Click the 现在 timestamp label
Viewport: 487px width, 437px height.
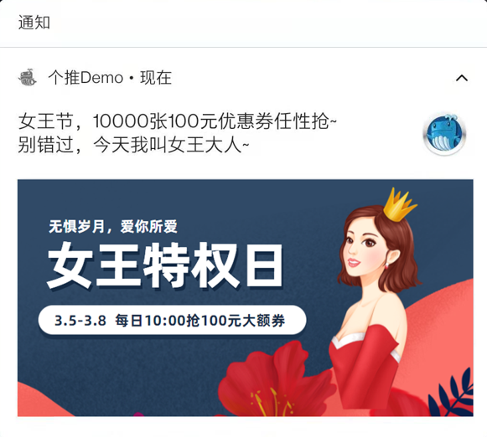pyautogui.click(x=156, y=78)
